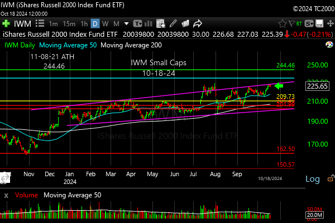The width and height of the screenshot is (335, 223).
Task: Click the green RT real-time indicator
Action: point(299,23)
